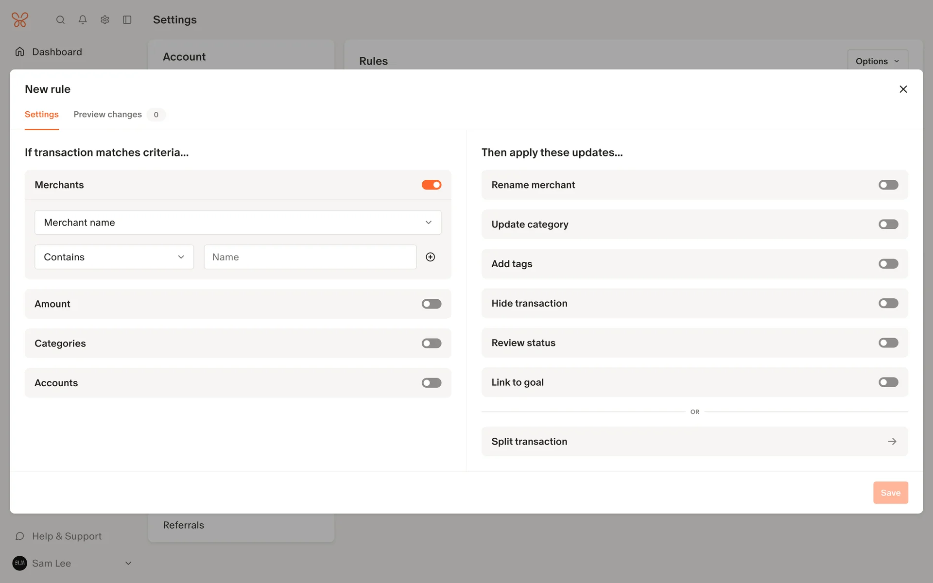933x583 pixels.
Task: Select the Settings tab in dialog
Action: pyautogui.click(x=42, y=115)
